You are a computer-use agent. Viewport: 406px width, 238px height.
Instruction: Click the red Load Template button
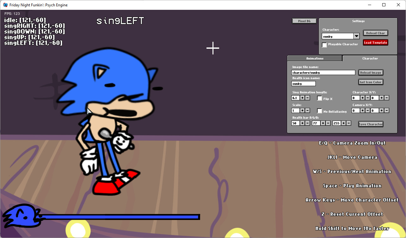(x=375, y=42)
